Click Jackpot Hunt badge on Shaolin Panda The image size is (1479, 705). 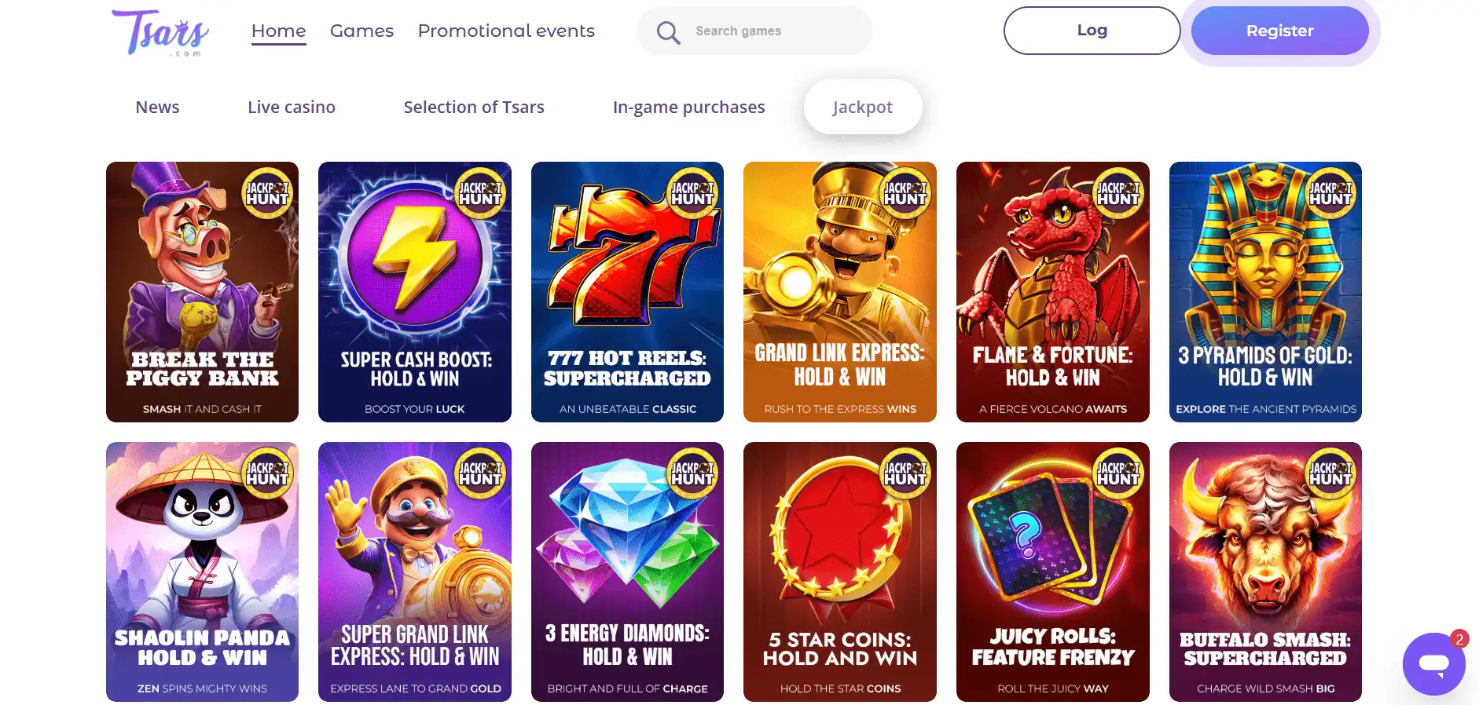(x=267, y=473)
